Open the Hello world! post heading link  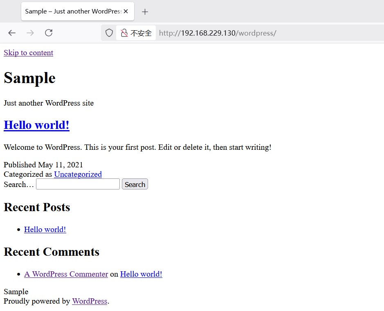tap(36, 125)
